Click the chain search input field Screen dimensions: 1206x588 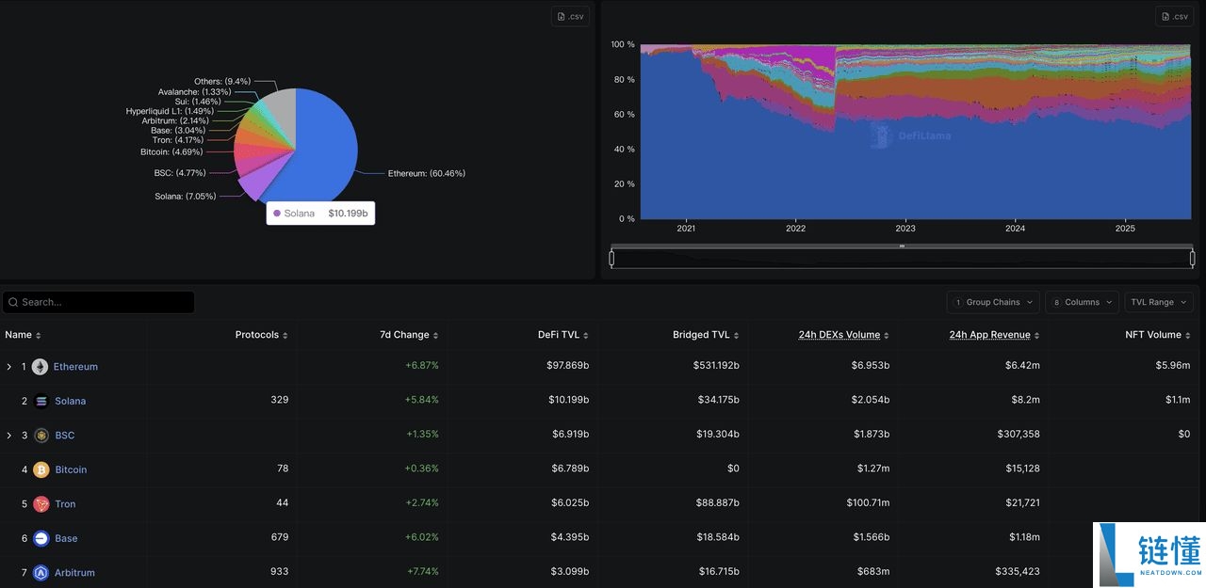coord(104,302)
